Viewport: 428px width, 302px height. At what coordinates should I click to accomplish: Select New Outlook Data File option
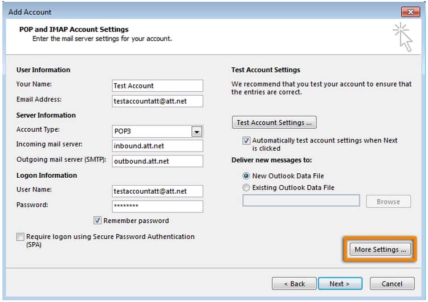(246, 176)
